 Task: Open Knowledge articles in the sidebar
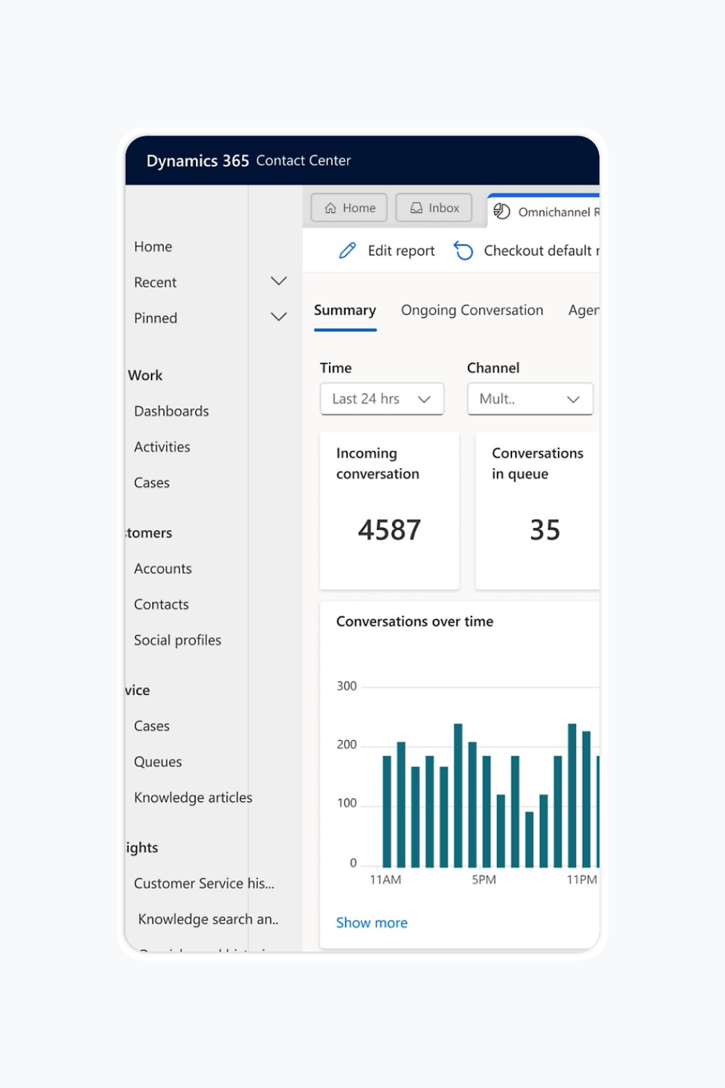pos(193,797)
